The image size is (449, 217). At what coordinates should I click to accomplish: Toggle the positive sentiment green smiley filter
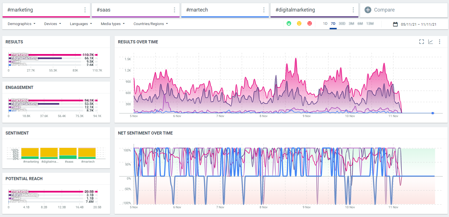[289, 24]
